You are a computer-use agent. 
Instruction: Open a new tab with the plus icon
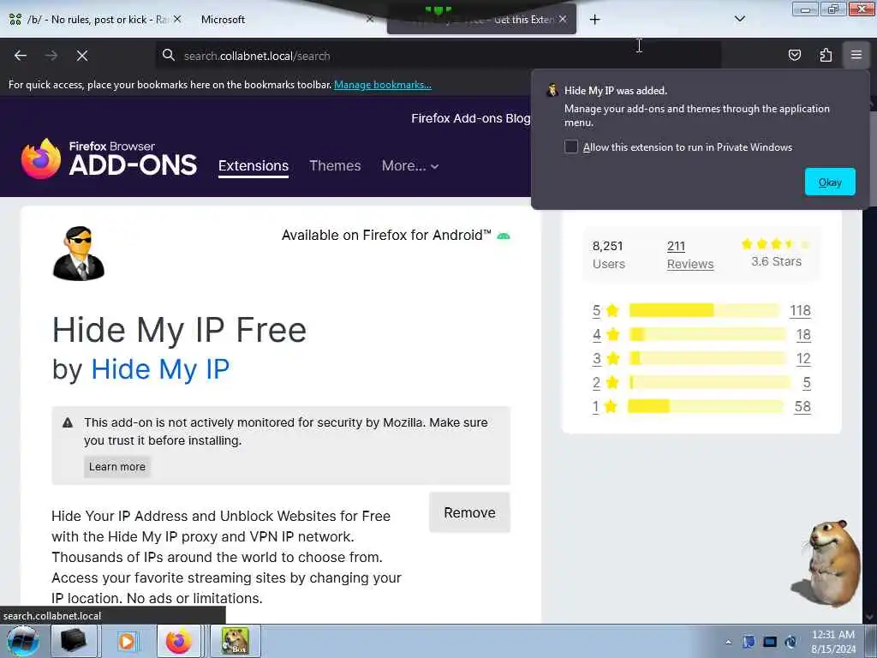[594, 20]
